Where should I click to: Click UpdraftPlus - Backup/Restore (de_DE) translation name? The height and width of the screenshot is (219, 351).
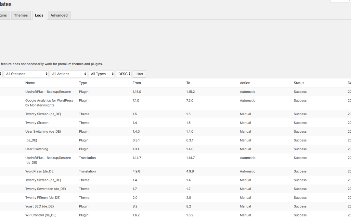[48, 160]
